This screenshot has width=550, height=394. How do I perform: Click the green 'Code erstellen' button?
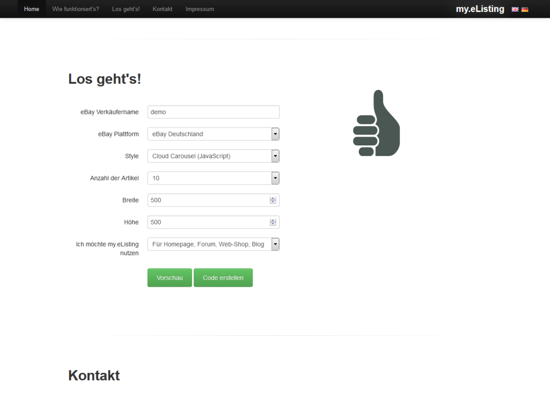coord(223,277)
